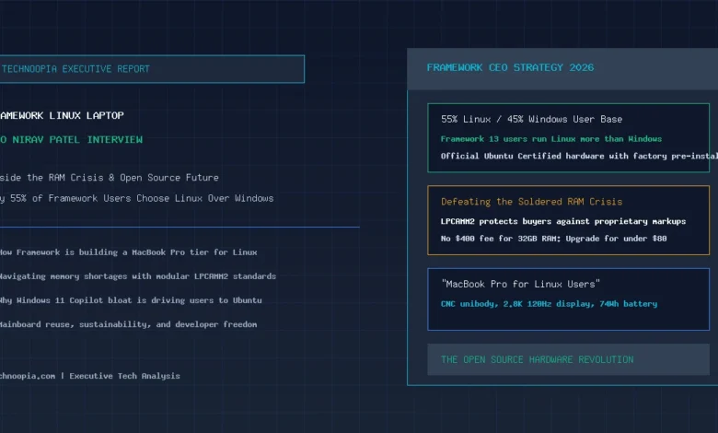This screenshot has width=718, height=433.
Task: Click 'No $400 fee for 32GB RAM' line
Action: [553, 239]
